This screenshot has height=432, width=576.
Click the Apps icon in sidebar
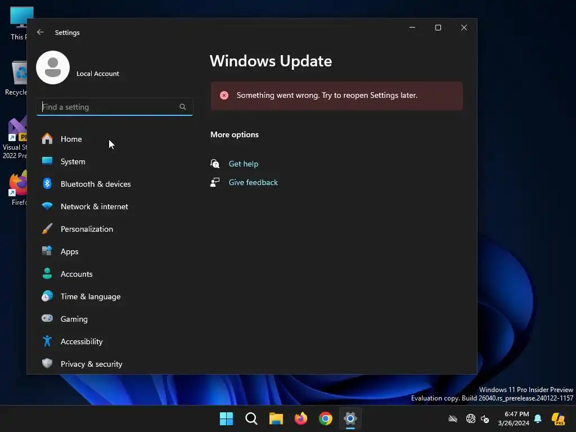[47, 251]
